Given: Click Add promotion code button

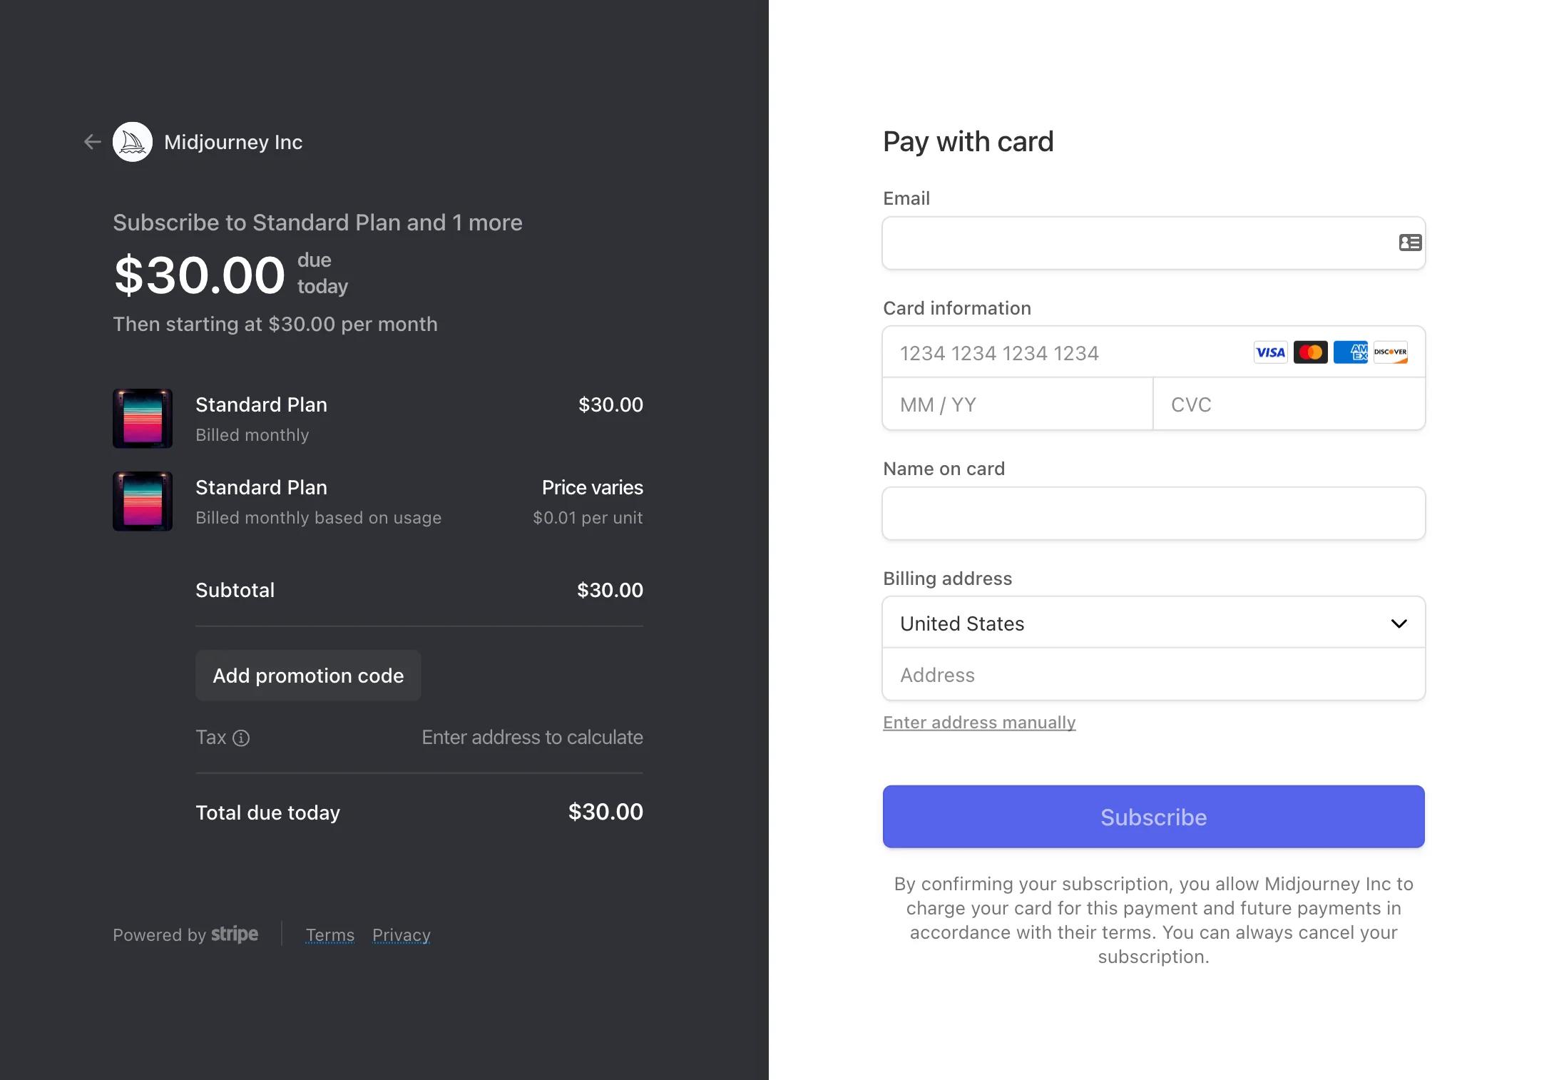Looking at the screenshot, I should click(x=308, y=676).
